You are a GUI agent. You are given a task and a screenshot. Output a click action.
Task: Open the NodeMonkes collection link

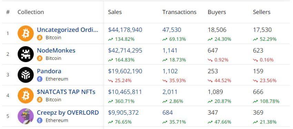pyautogui.click(x=56, y=51)
